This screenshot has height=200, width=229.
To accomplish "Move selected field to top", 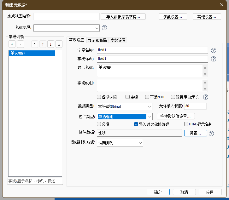I will 35,44.
